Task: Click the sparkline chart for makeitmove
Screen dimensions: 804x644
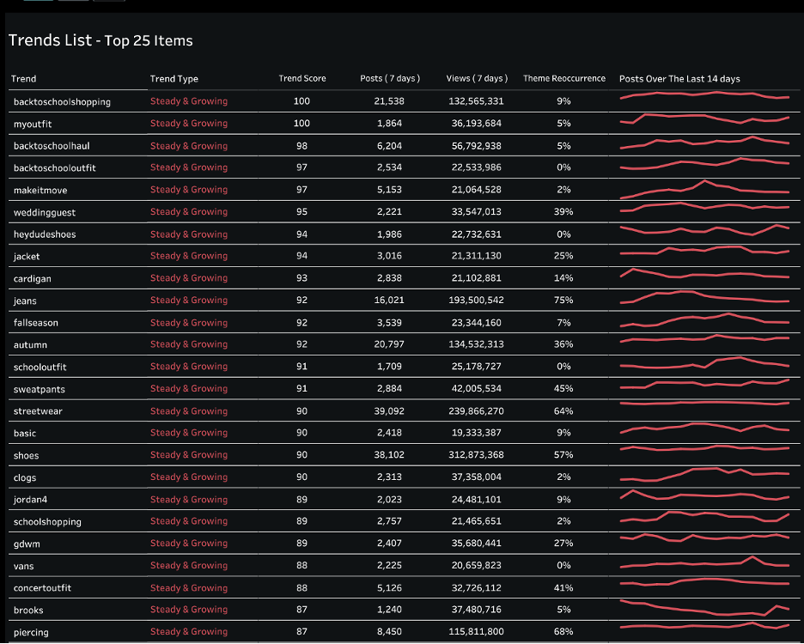Action: 704,188
